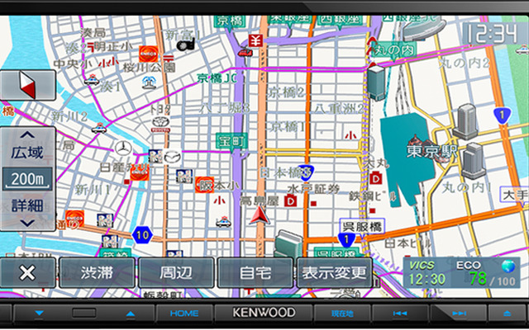Tap the 宝町 station label
Screen dimensions: 529x330
pyautogui.click(x=231, y=141)
